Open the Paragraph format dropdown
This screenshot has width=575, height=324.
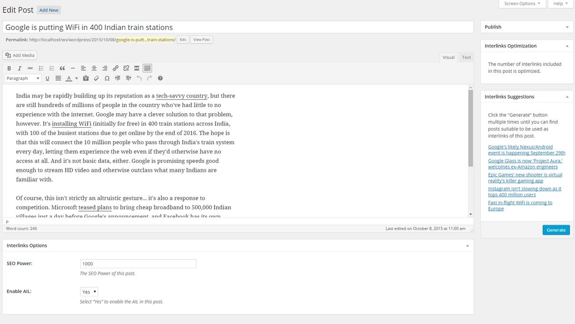pyautogui.click(x=23, y=78)
